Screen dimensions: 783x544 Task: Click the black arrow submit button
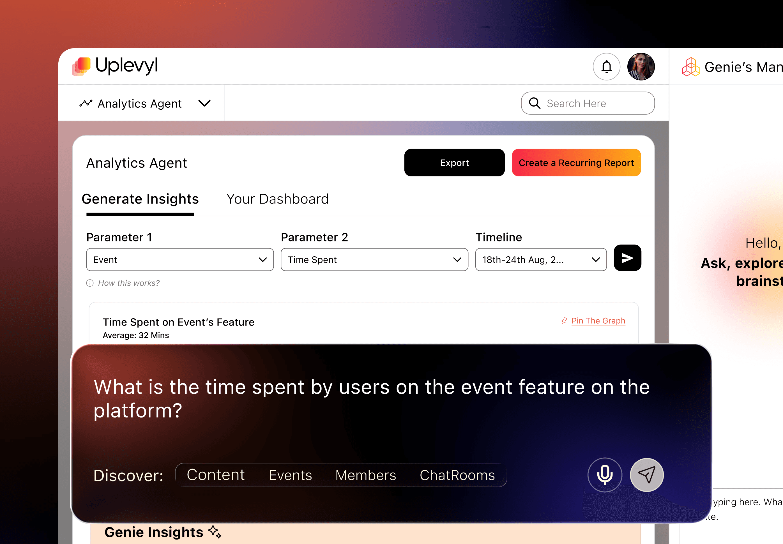point(627,258)
